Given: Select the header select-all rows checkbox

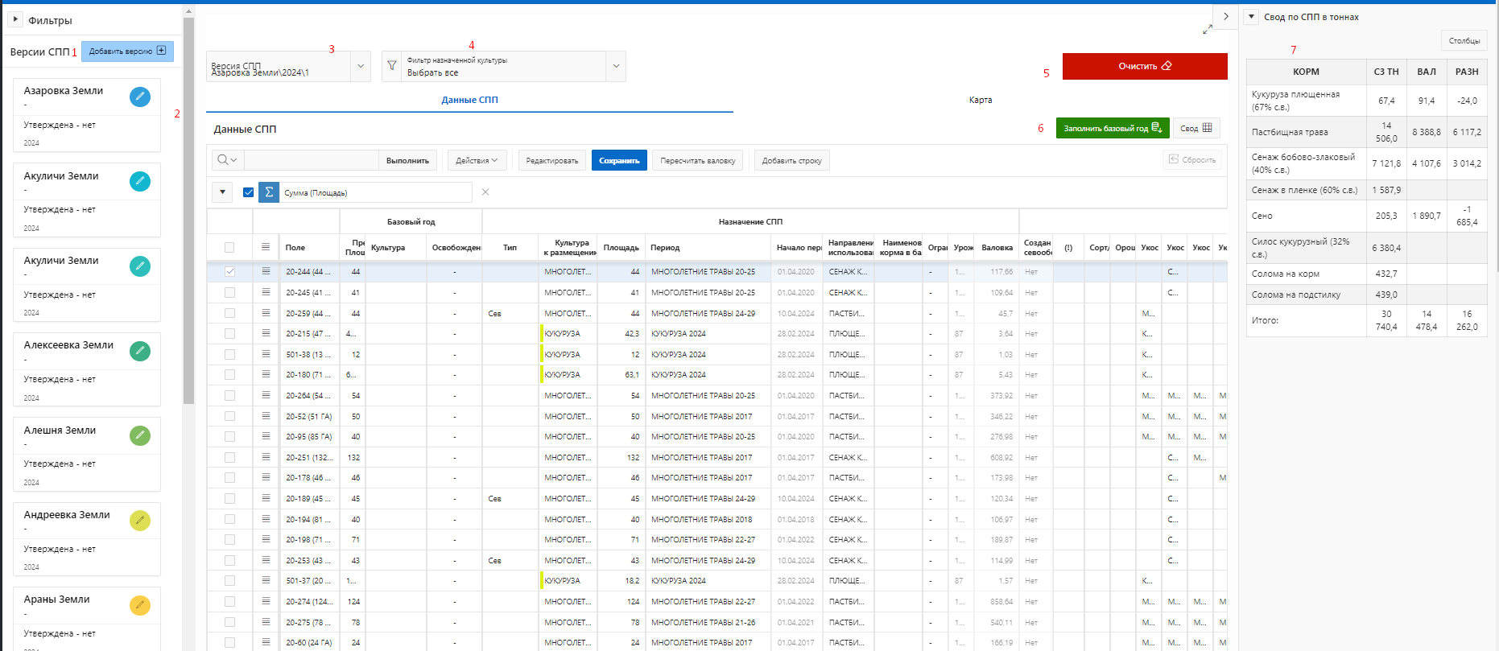Looking at the screenshot, I should 229,248.
